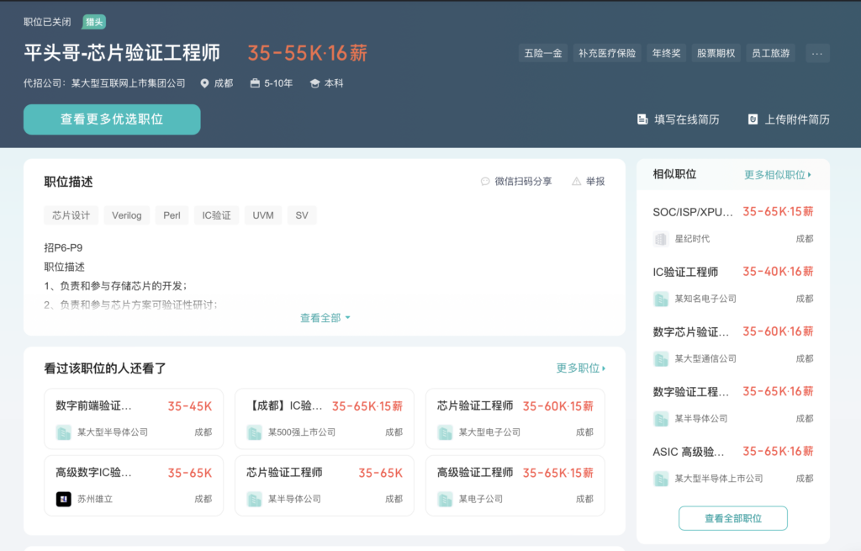Click the report warning triangle icon

(x=577, y=181)
